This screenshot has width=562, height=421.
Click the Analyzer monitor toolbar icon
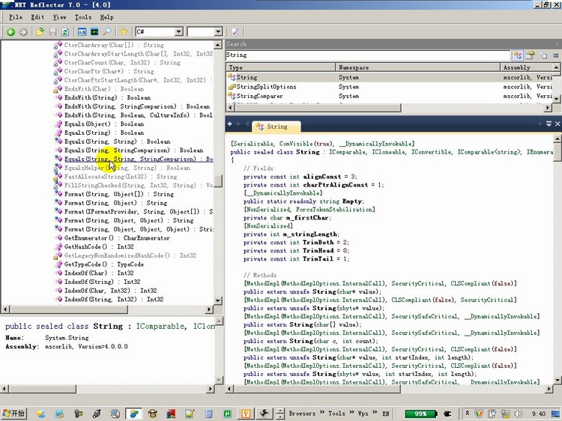point(94,32)
